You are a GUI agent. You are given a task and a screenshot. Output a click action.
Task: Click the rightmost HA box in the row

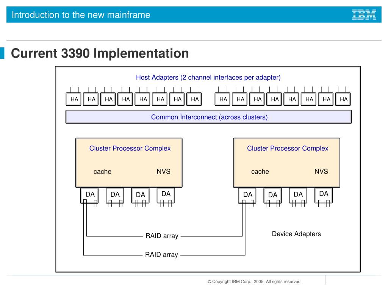click(343, 99)
